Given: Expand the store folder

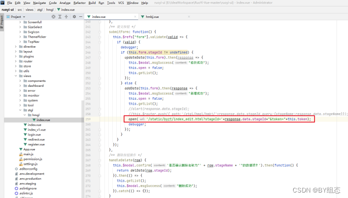Looking at the screenshot, I should (16, 66).
